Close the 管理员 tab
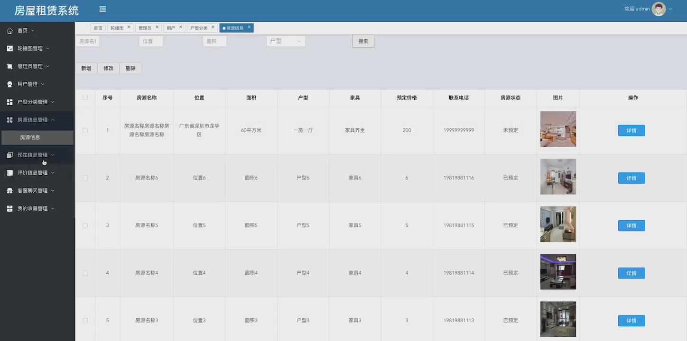The height and width of the screenshot is (341, 687). [158, 27]
